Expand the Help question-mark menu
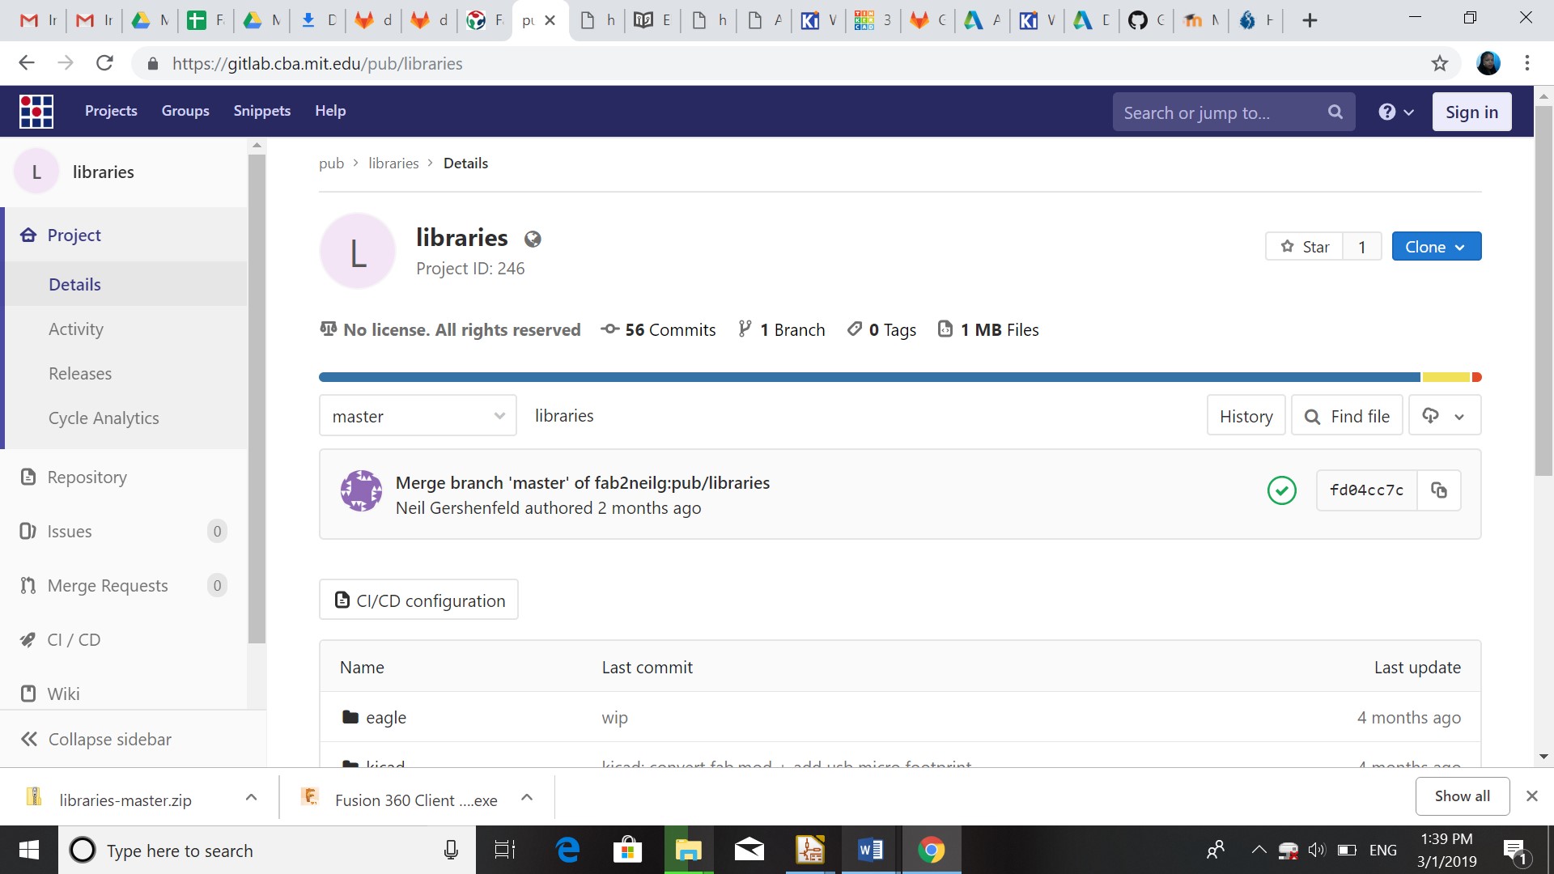 pyautogui.click(x=1395, y=112)
